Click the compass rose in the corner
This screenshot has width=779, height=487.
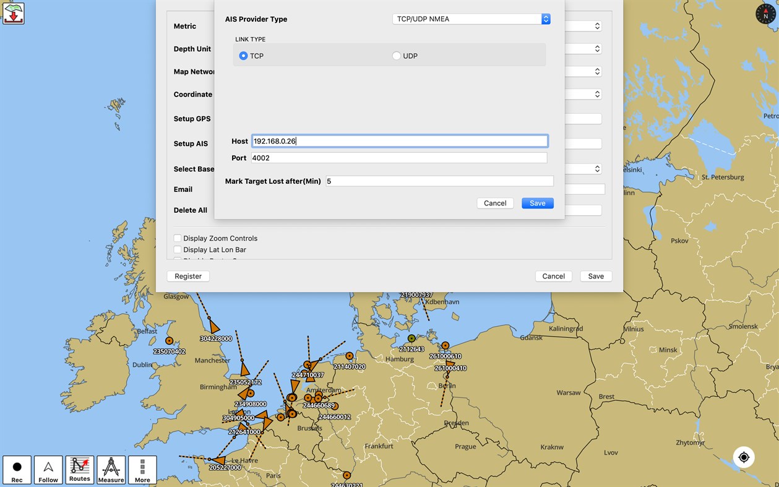[765, 14]
